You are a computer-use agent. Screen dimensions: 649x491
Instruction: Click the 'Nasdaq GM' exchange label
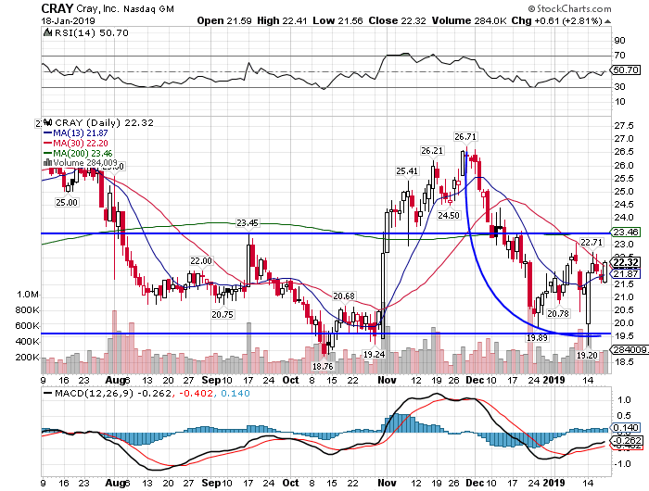149,8
